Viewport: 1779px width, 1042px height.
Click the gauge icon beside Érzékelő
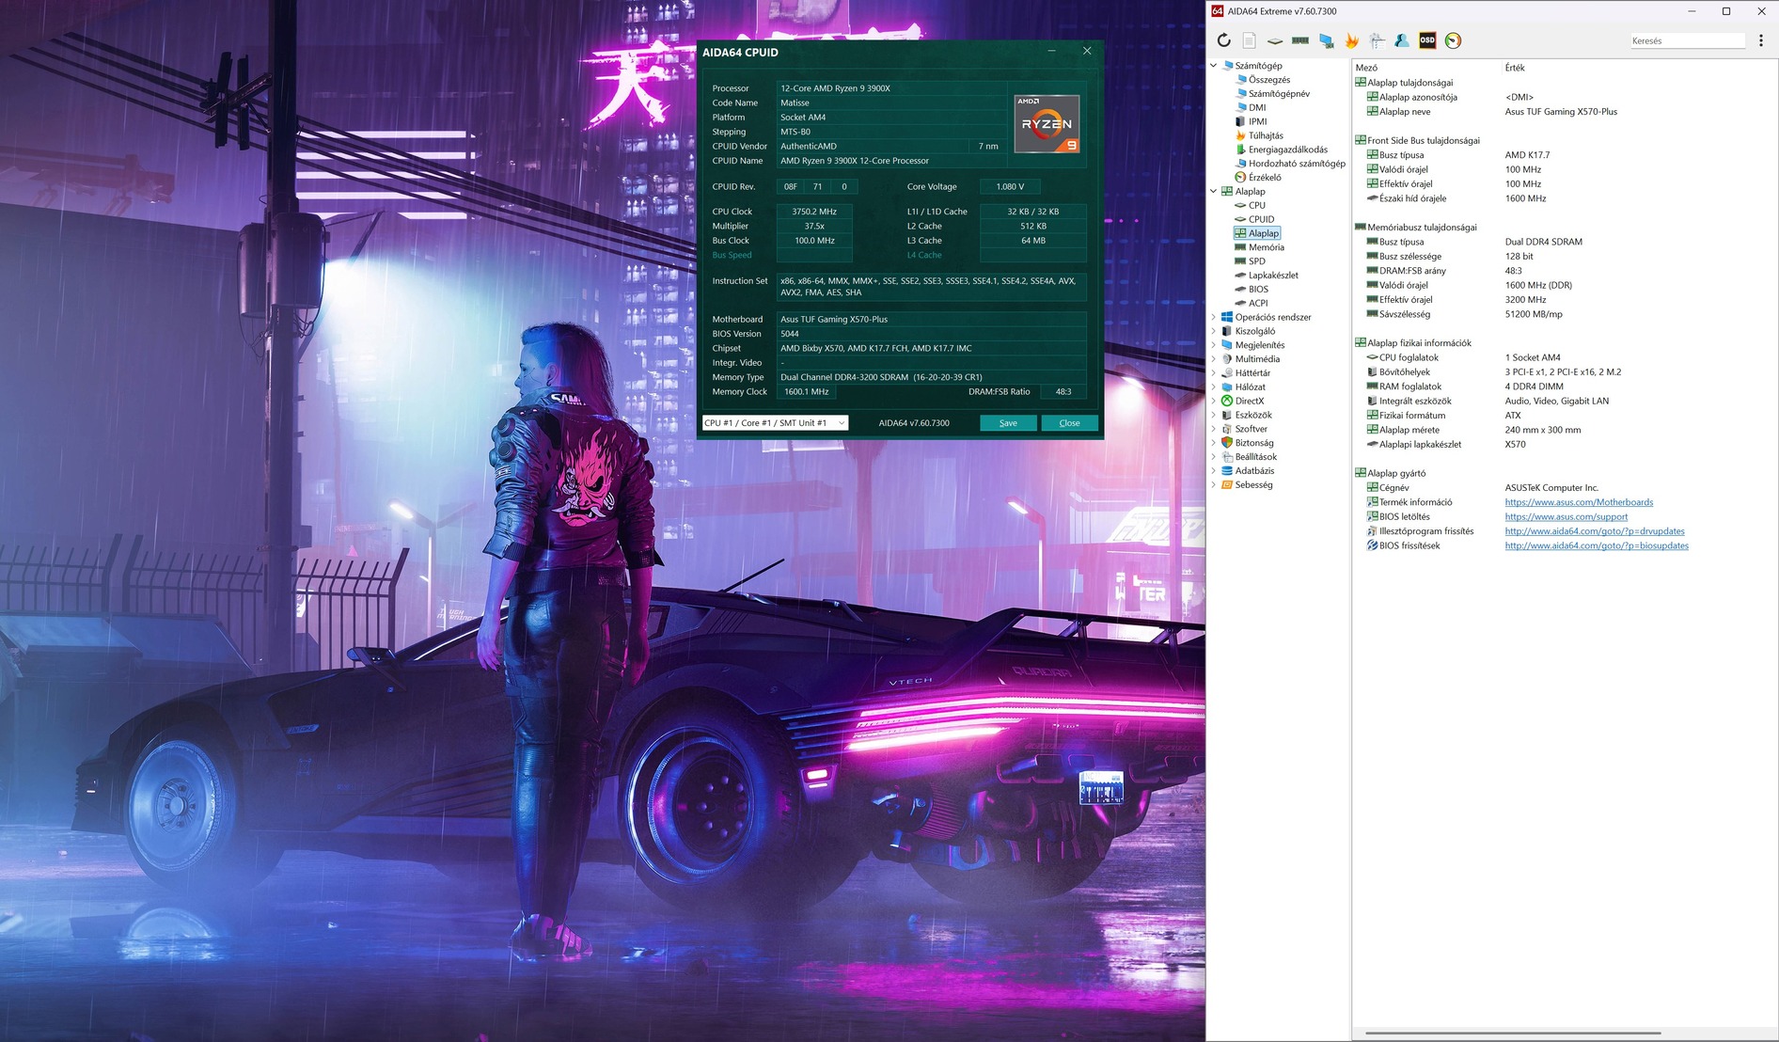1240,177
